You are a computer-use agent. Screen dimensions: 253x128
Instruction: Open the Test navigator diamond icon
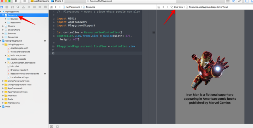pyautogui.click(x=29, y=7)
